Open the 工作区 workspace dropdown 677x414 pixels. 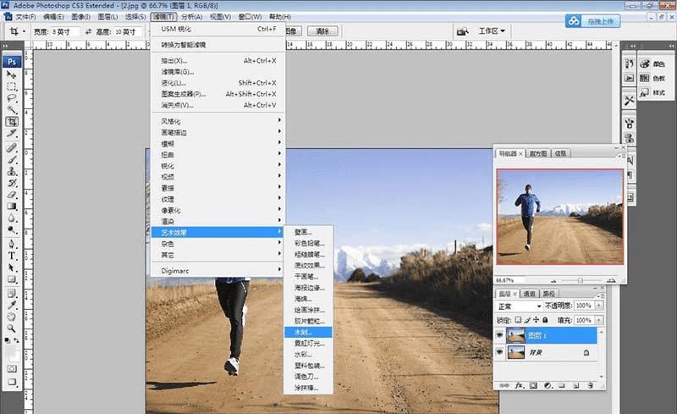pyautogui.click(x=491, y=31)
